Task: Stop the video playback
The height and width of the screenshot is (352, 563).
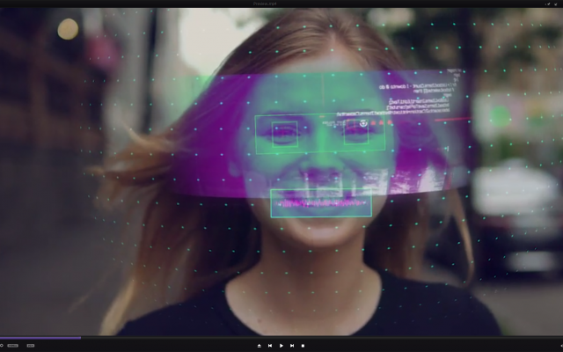Action: point(303,346)
